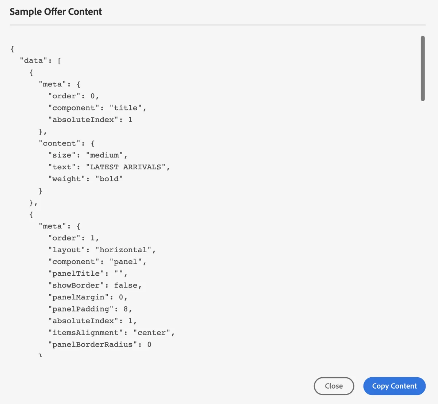Click the "weight": "bold" line
The image size is (438, 404).
click(85, 179)
